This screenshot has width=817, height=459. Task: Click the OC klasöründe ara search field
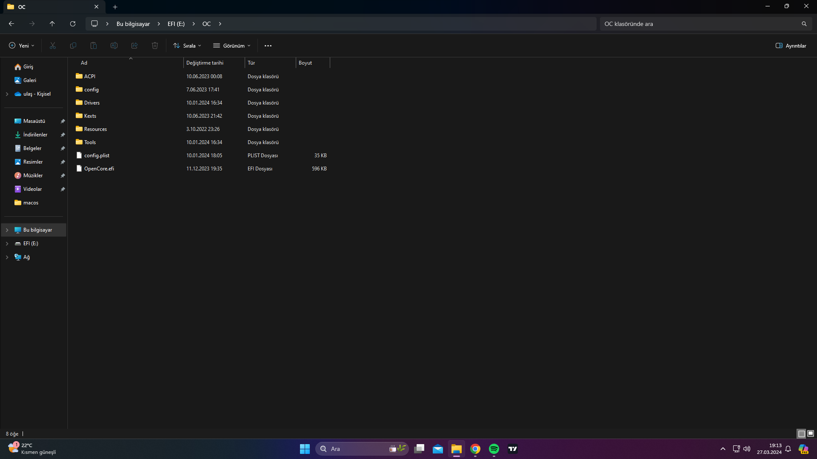(698, 24)
